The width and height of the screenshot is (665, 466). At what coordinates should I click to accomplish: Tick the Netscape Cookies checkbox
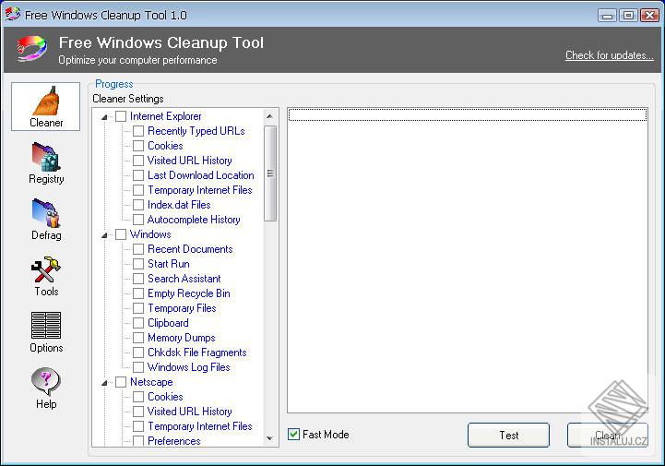(x=138, y=397)
